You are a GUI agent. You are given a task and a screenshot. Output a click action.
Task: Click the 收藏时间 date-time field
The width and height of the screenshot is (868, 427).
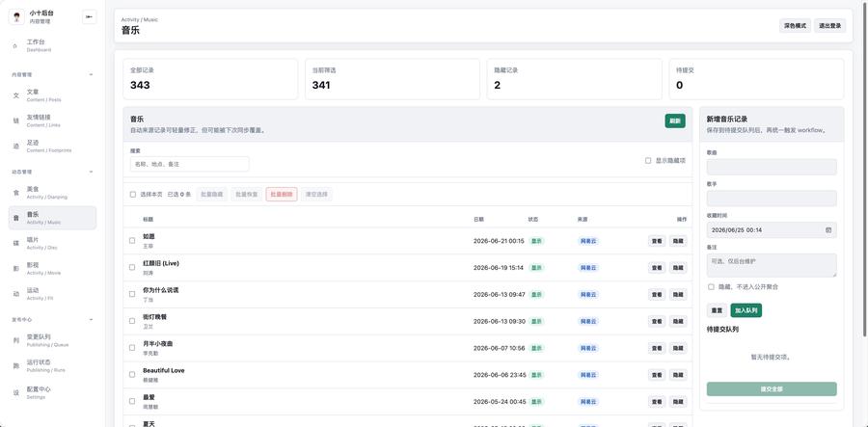coord(772,229)
